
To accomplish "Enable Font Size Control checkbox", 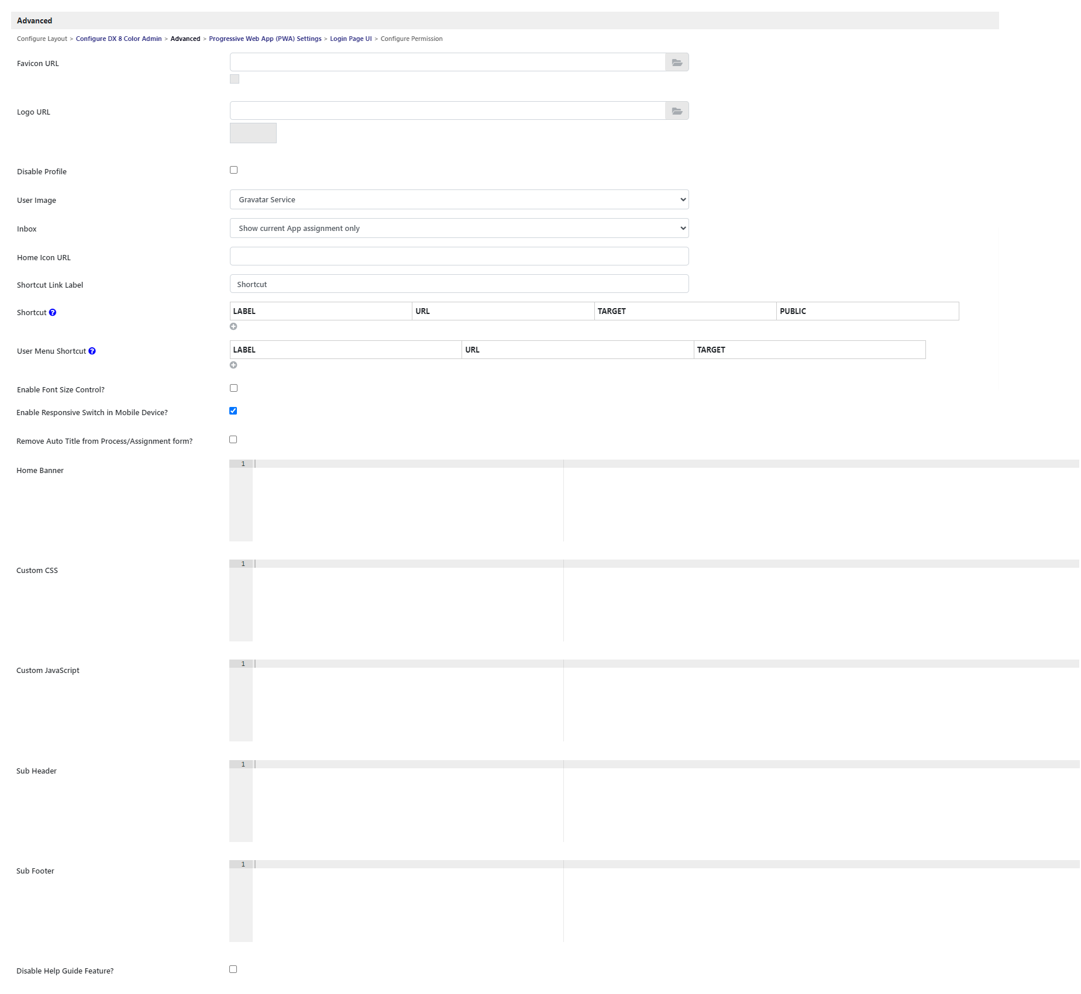I will pyautogui.click(x=233, y=388).
